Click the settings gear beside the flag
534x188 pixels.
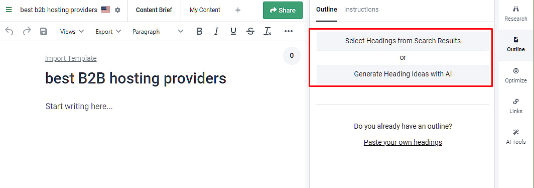(117, 10)
